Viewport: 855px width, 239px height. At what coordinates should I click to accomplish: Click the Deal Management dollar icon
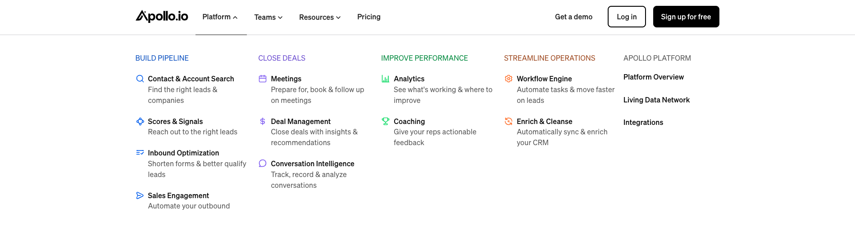[263, 121]
